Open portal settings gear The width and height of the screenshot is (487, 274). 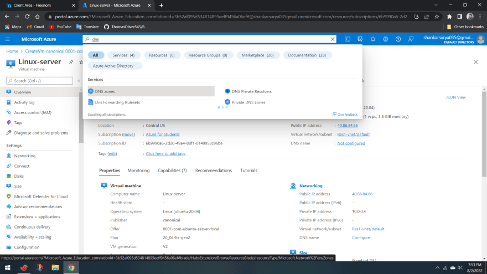(385, 39)
